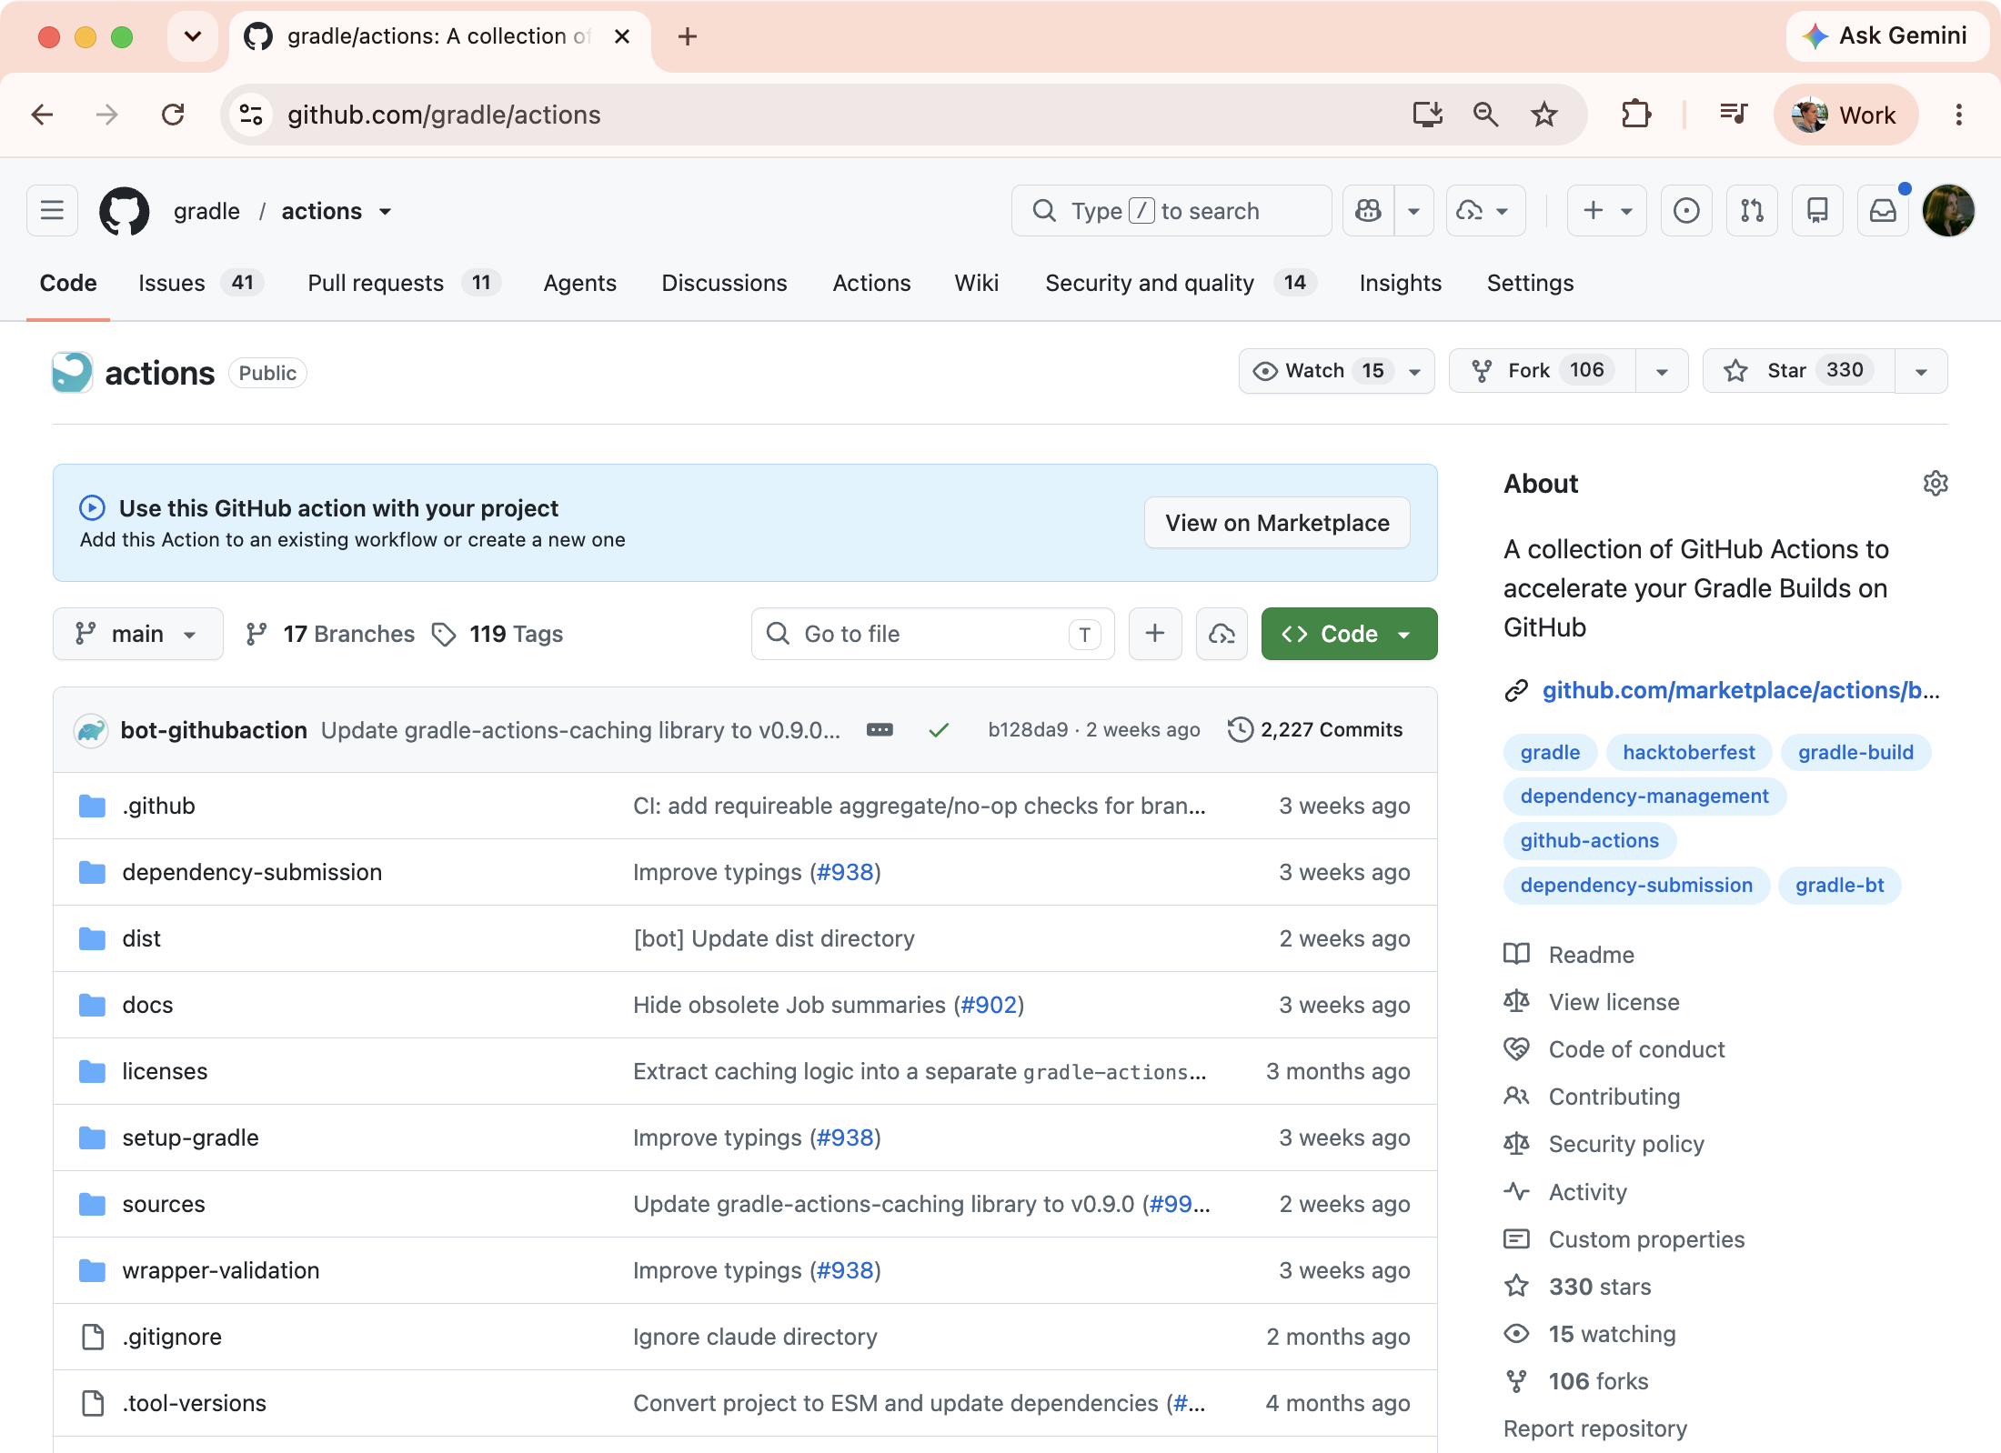Click the hacktoberfest topic tag

click(x=1689, y=752)
